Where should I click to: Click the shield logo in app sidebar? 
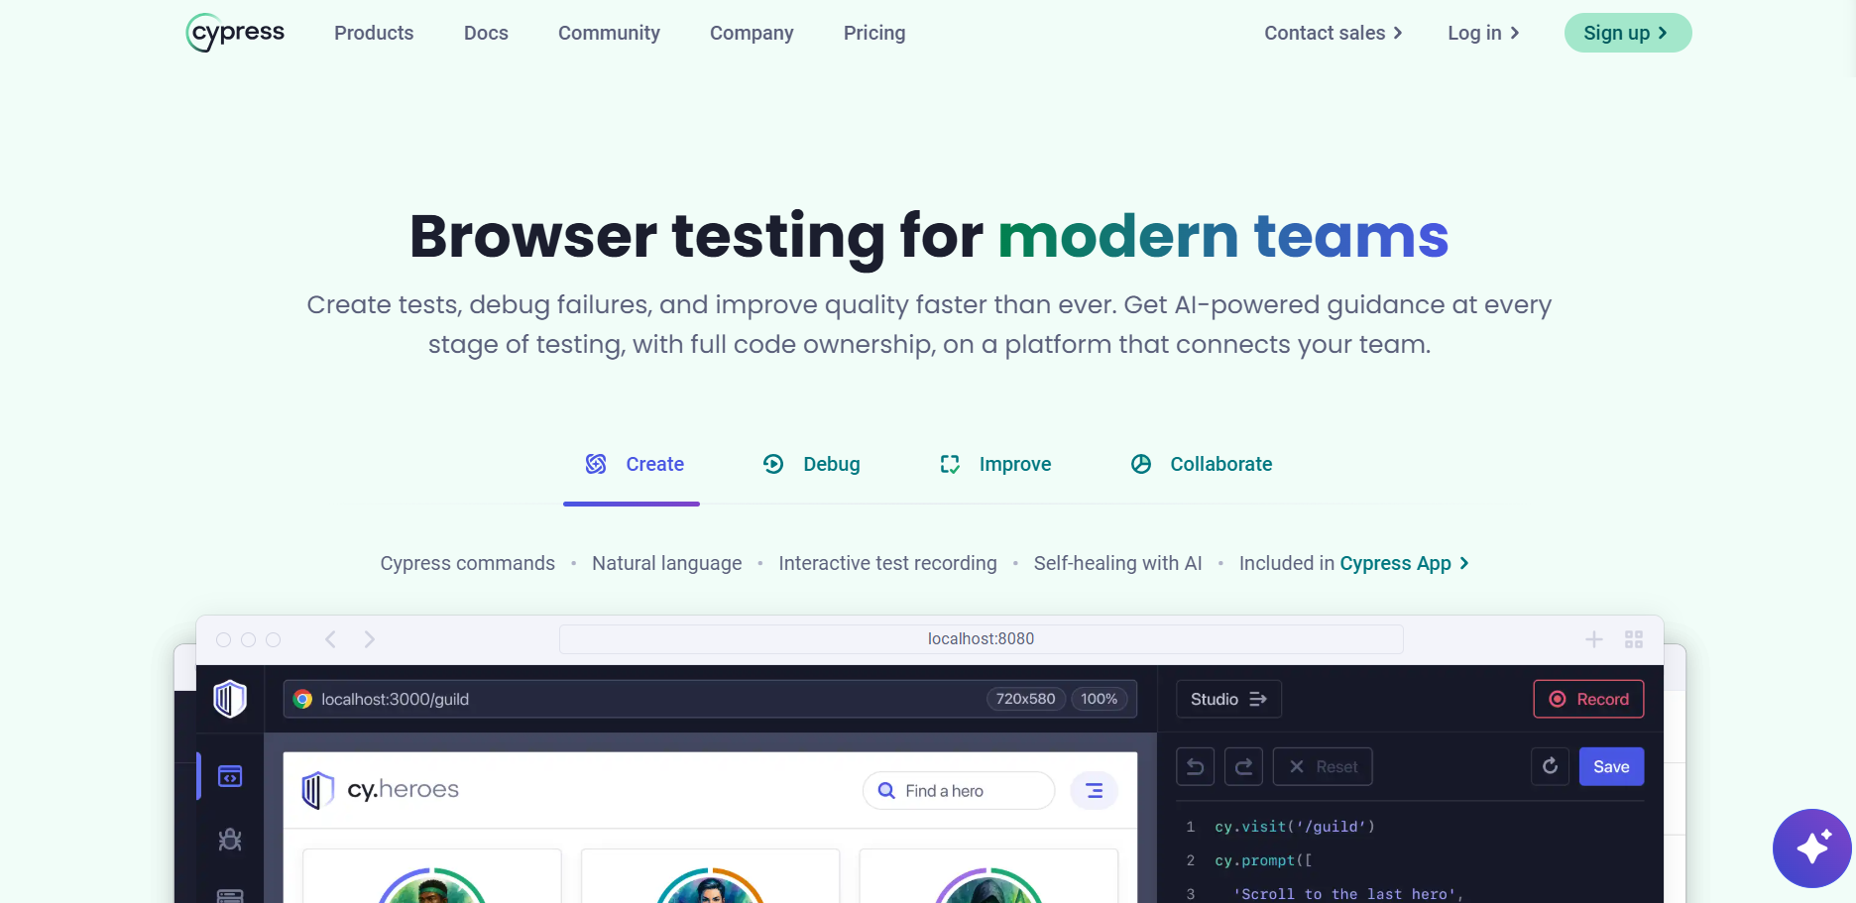(x=230, y=699)
